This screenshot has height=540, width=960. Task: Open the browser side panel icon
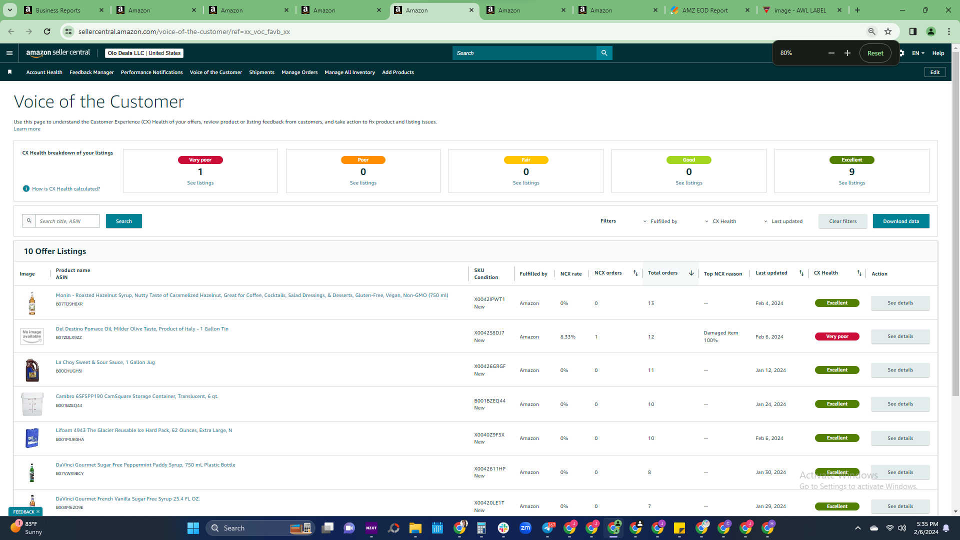(x=913, y=31)
